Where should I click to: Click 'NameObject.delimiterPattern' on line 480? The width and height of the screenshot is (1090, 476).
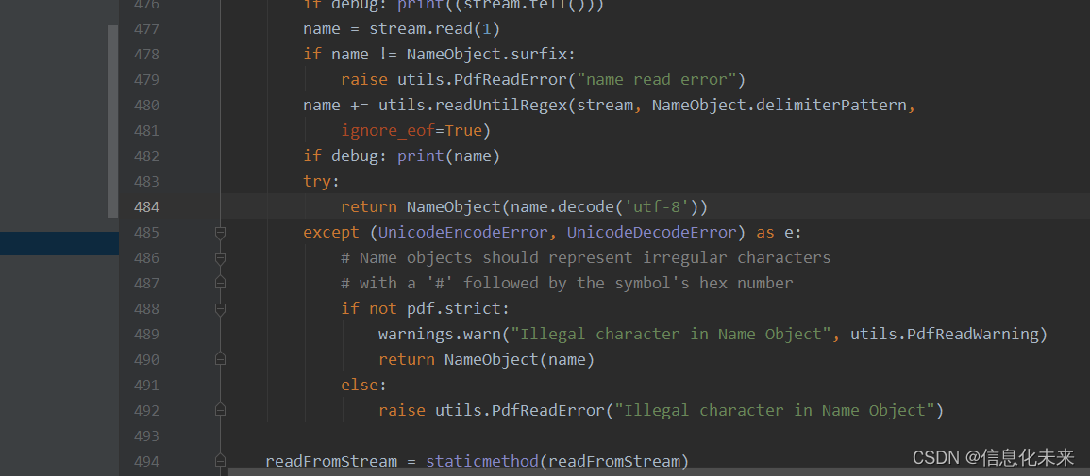pos(779,106)
